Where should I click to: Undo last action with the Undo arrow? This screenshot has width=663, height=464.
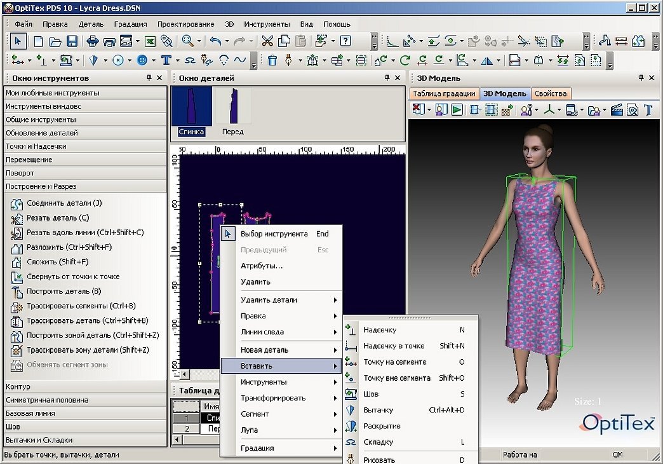pos(216,41)
